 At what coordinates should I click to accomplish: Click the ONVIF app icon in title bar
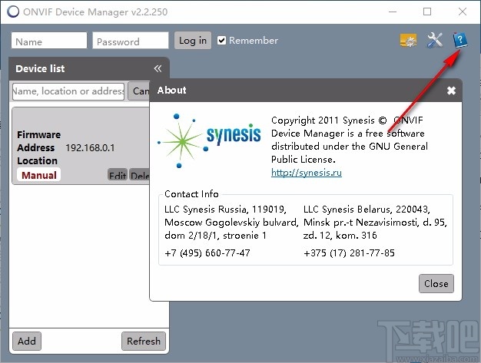[13, 12]
